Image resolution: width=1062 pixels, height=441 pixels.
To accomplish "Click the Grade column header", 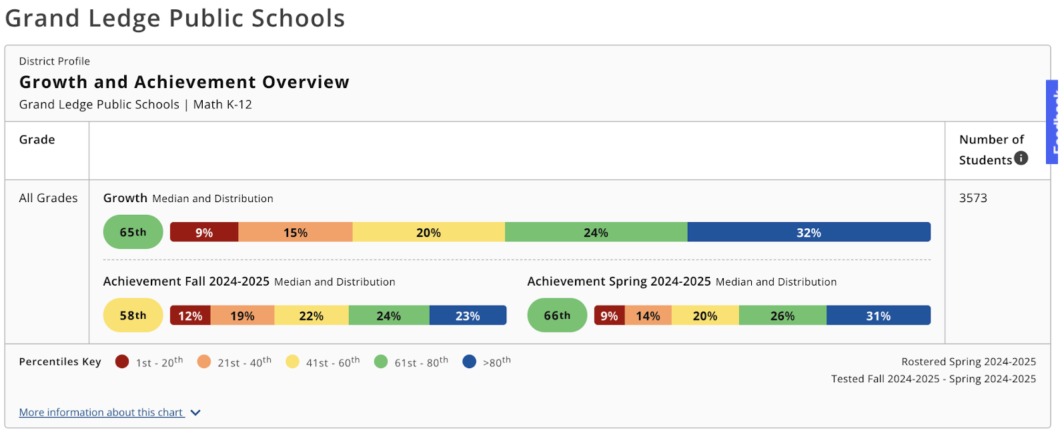I will coord(37,139).
